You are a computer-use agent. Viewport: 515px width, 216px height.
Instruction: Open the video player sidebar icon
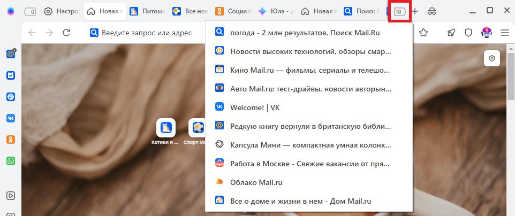coord(11,195)
